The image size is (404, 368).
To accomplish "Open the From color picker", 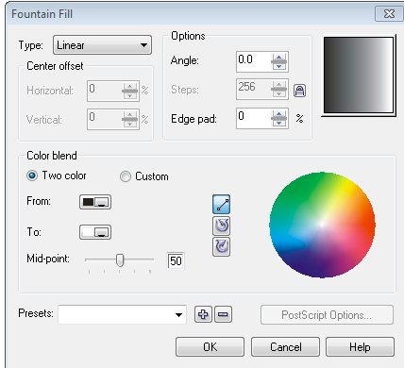I will point(95,202).
